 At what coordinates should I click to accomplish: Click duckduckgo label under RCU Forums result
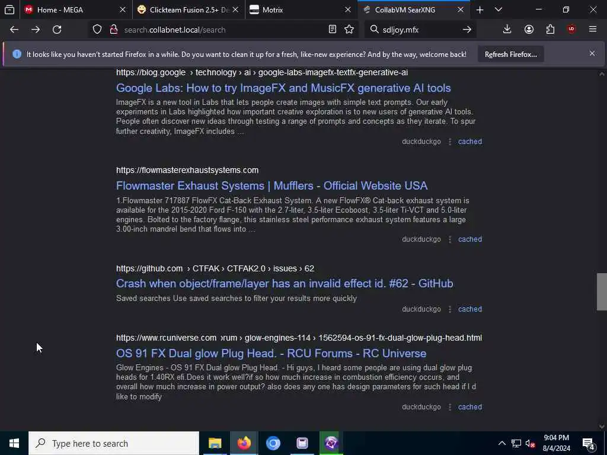tap(421, 407)
